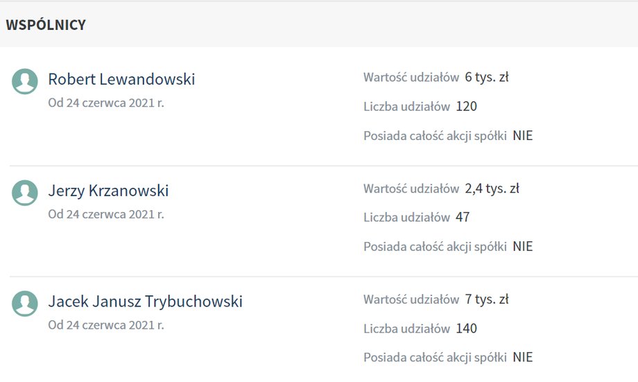Click Jacek Janusz Trybuchowski's avatar icon
This screenshot has width=638, height=382.
[25, 304]
